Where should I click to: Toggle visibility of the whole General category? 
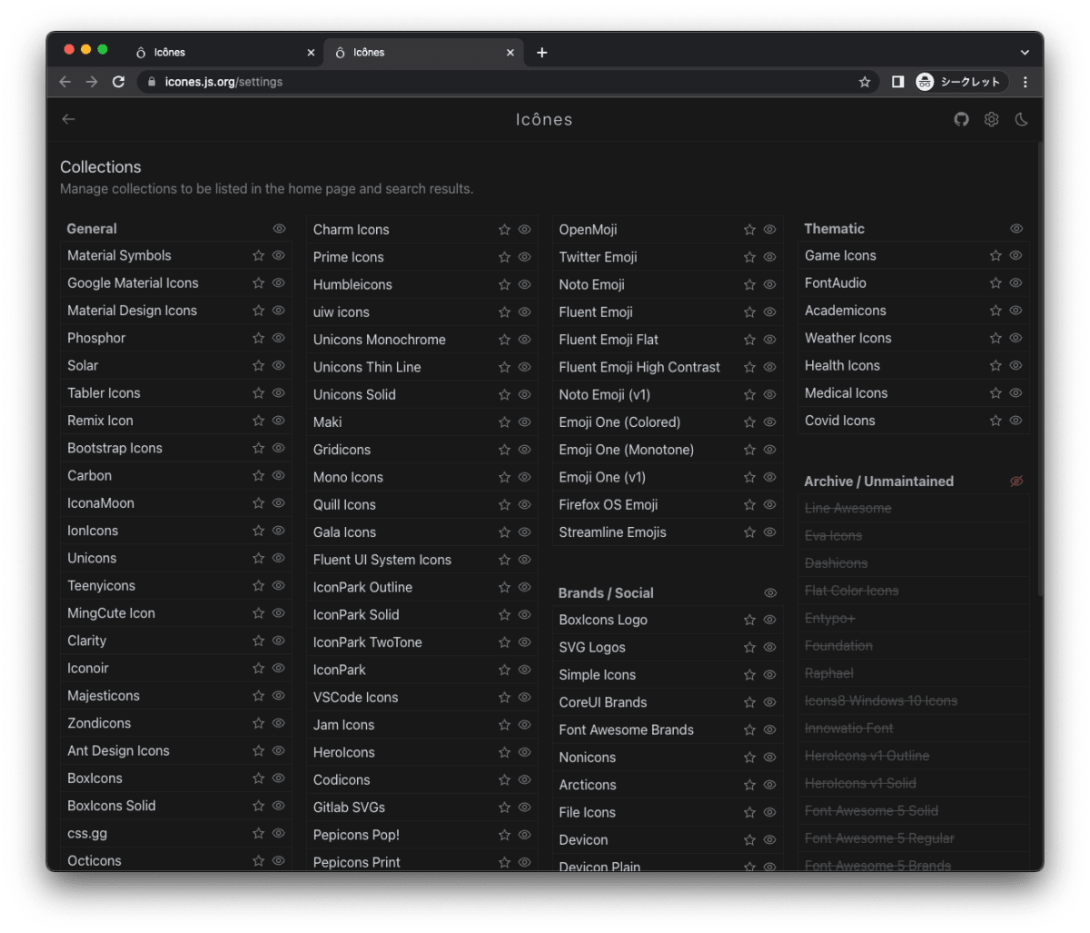279,229
